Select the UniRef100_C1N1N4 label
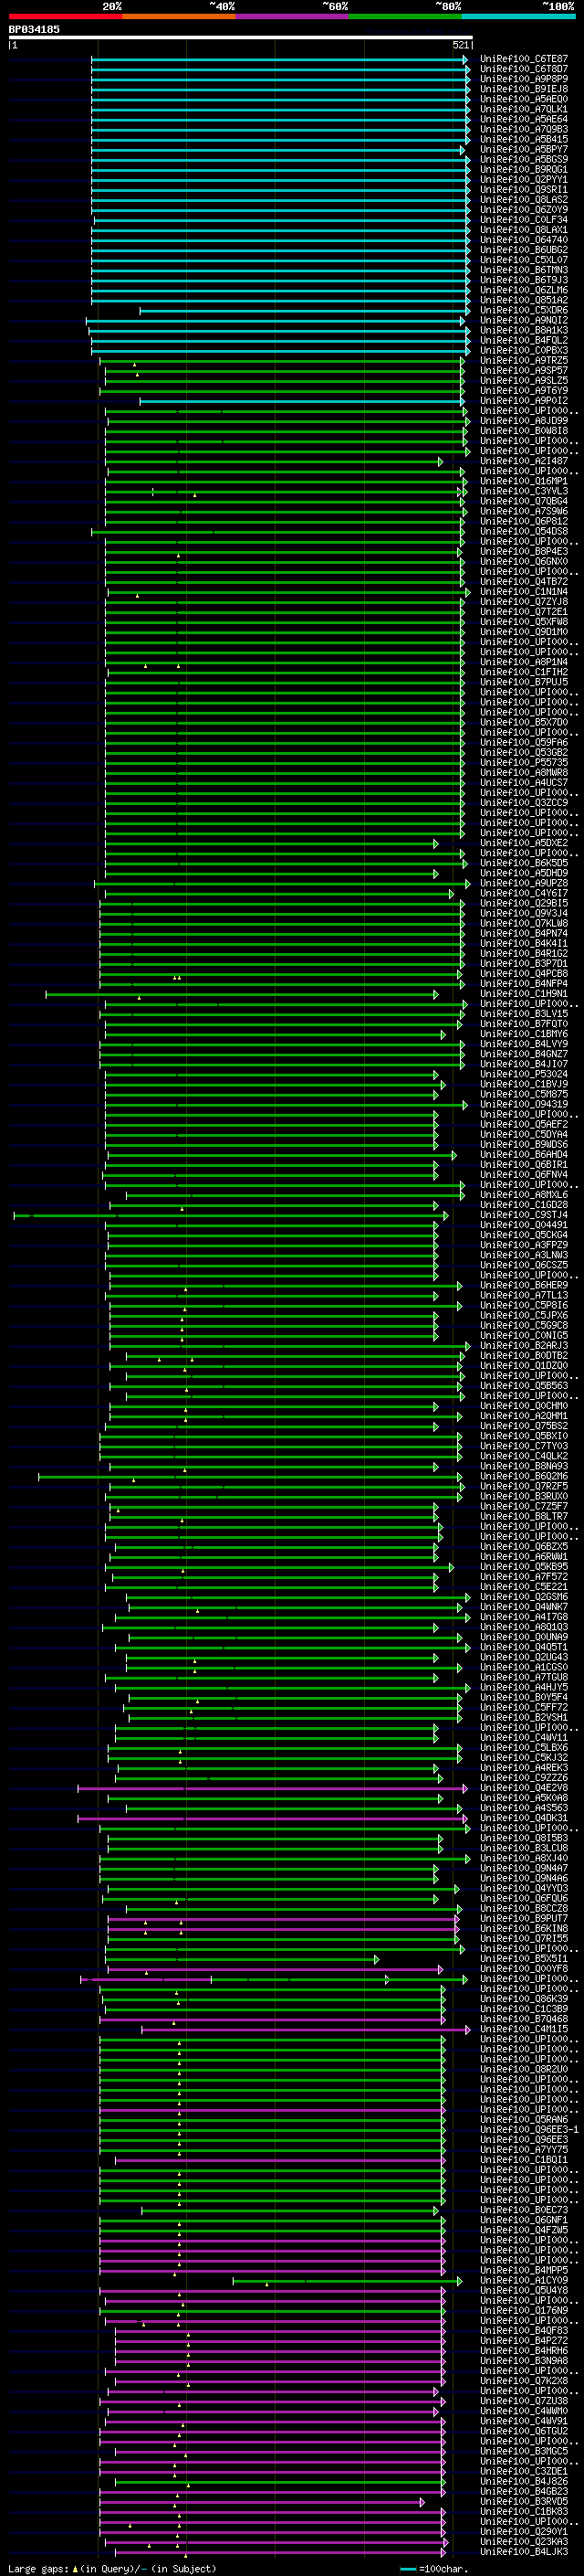The width and height of the screenshot is (584, 2576). pyautogui.click(x=524, y=592)
